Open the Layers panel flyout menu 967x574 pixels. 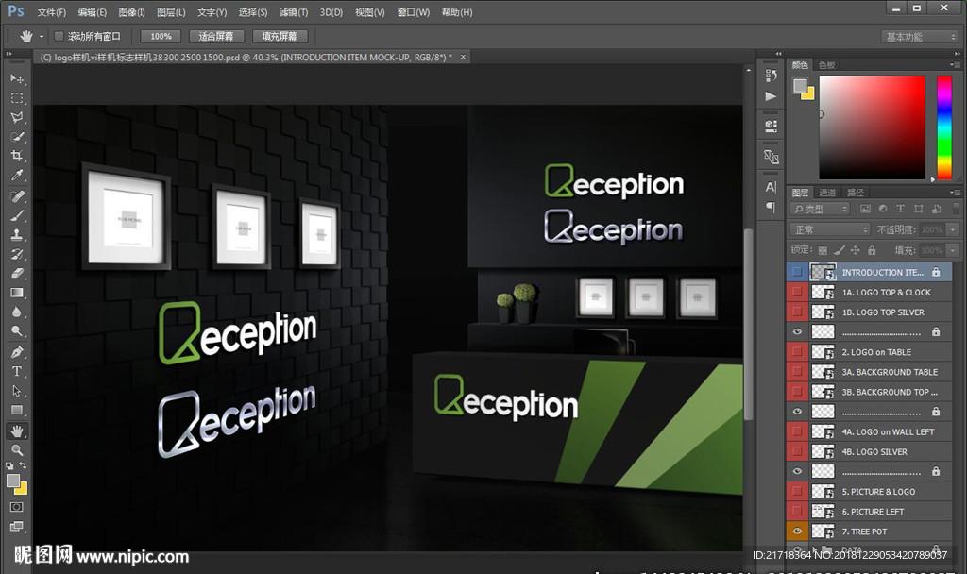click(x=956, y=193)
